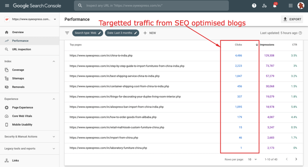
Task: Collapse the Index section
Action: click(54, 61)
